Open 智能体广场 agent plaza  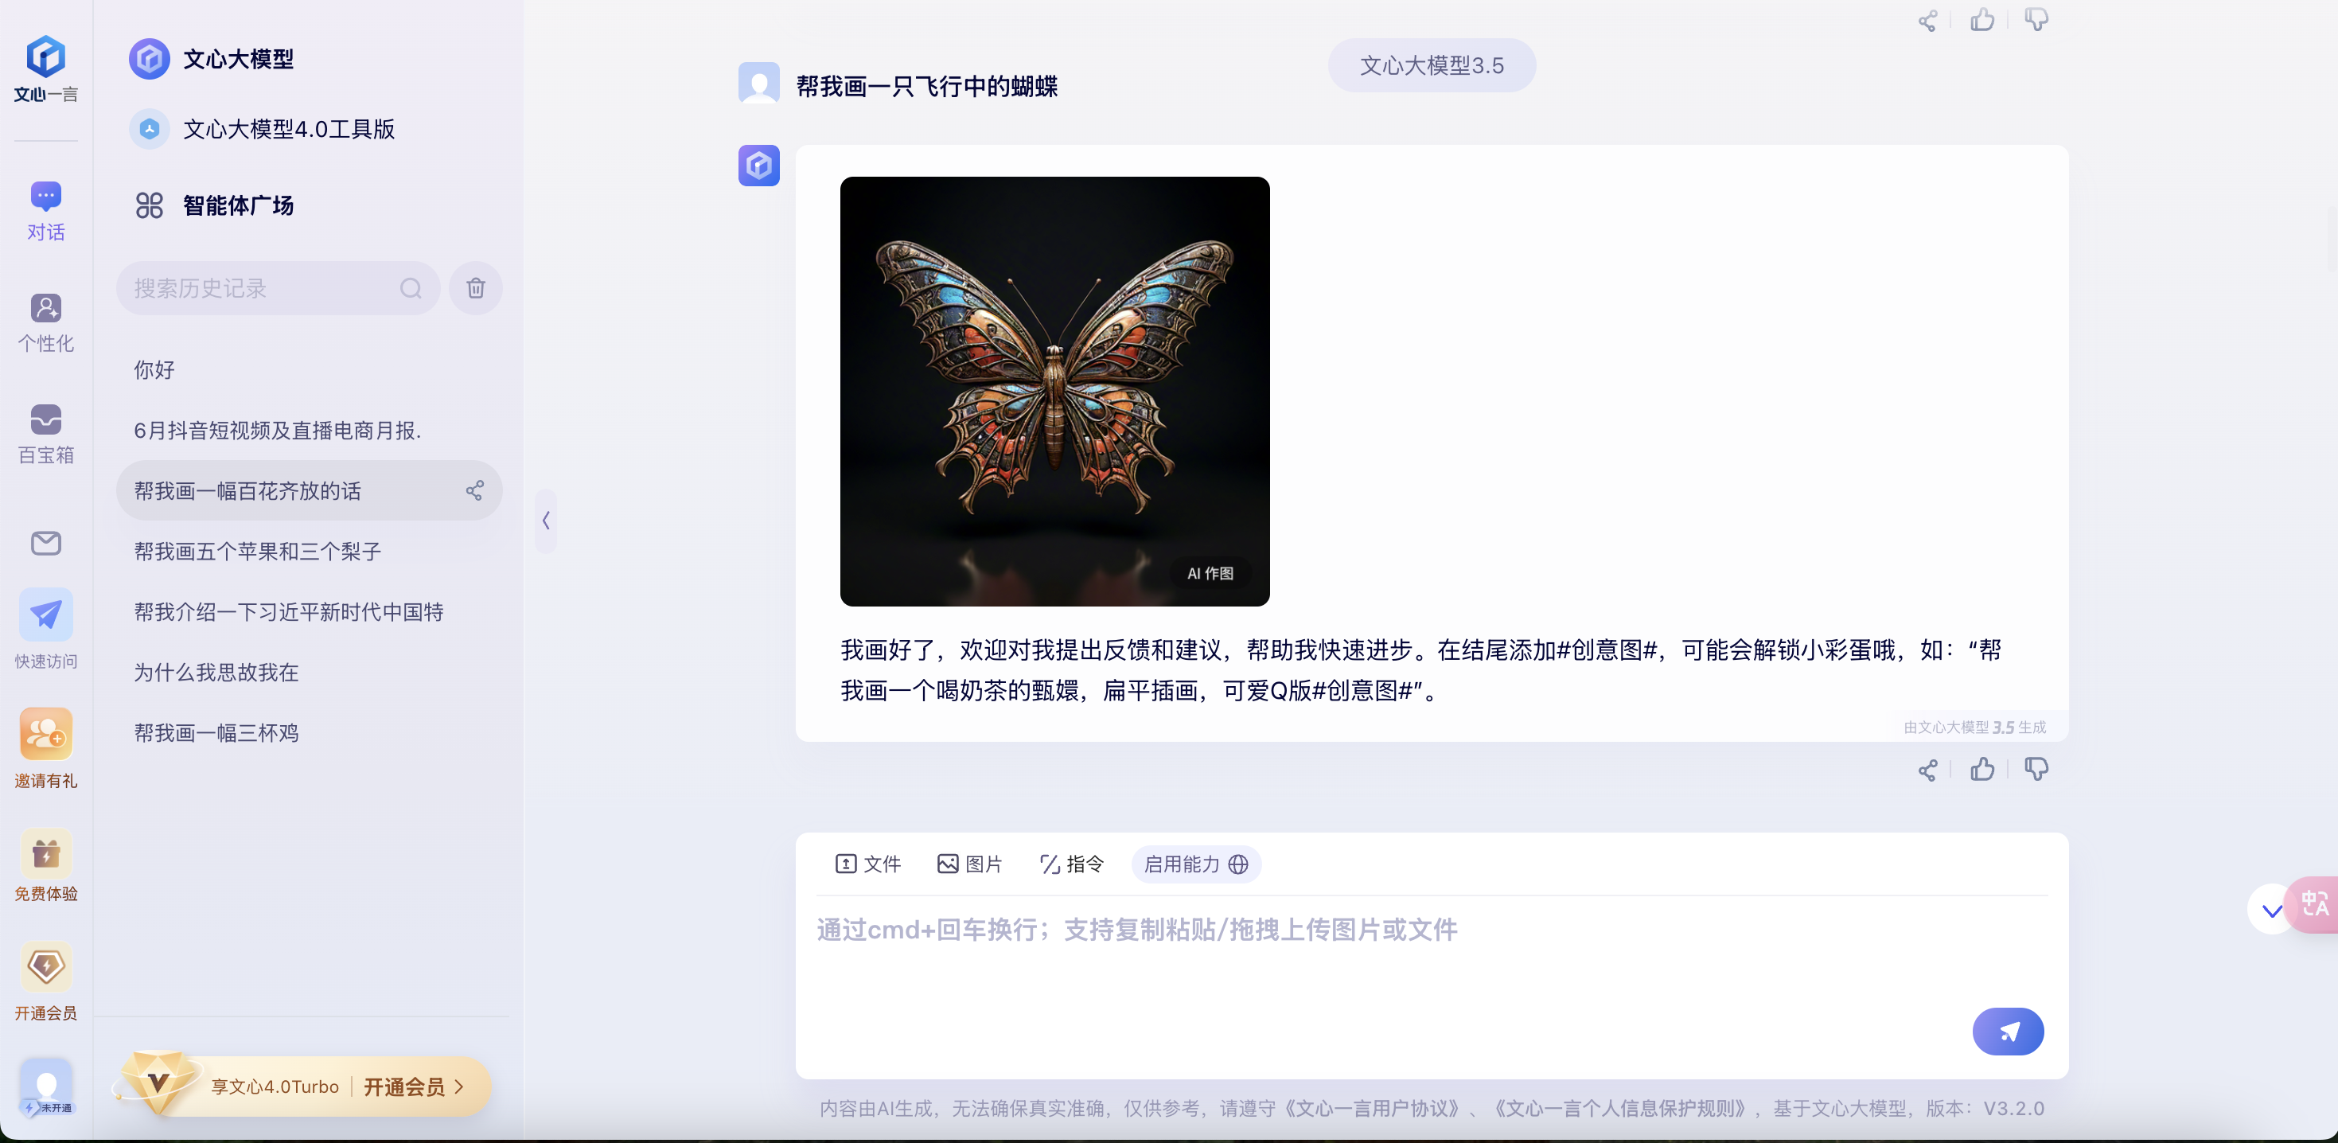coord(238,205)
